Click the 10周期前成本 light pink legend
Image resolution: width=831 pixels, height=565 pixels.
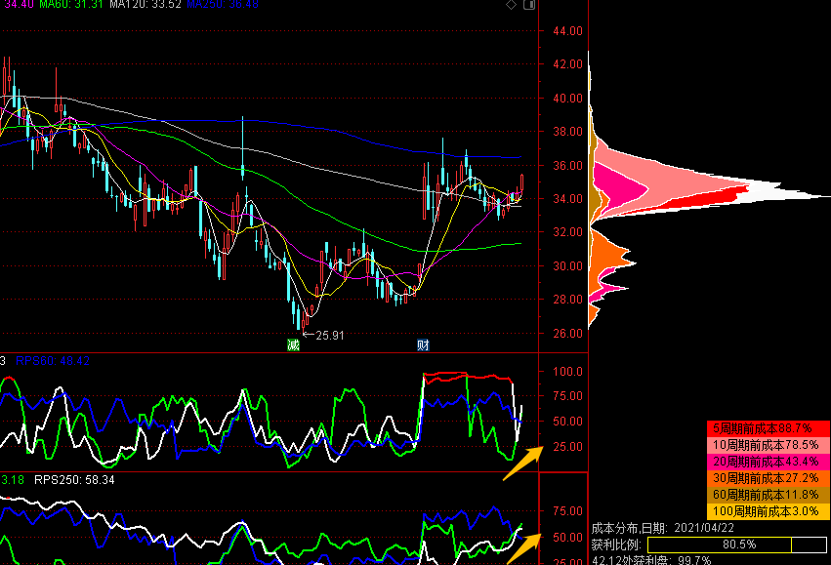point(768,445)
